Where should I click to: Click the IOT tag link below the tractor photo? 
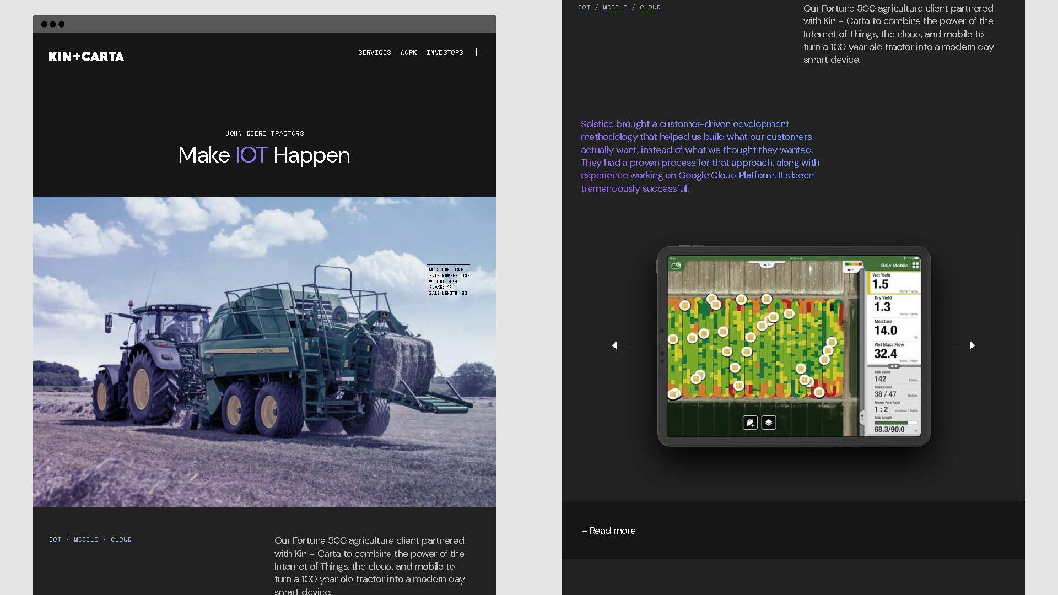(55, 539)
